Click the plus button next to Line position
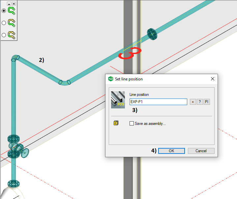Viewport: 237px width, 199px height. pyautogui.click(x=193, y=102)
